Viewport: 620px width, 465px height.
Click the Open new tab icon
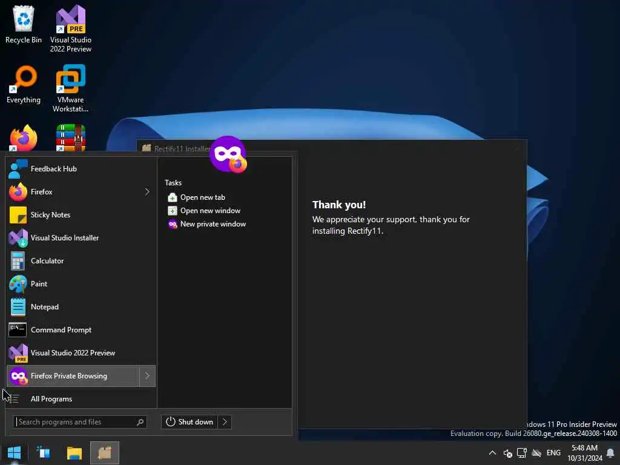point(173,197)
